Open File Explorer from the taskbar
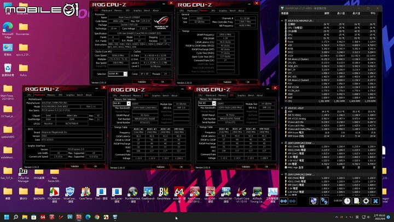 (25, 217)
